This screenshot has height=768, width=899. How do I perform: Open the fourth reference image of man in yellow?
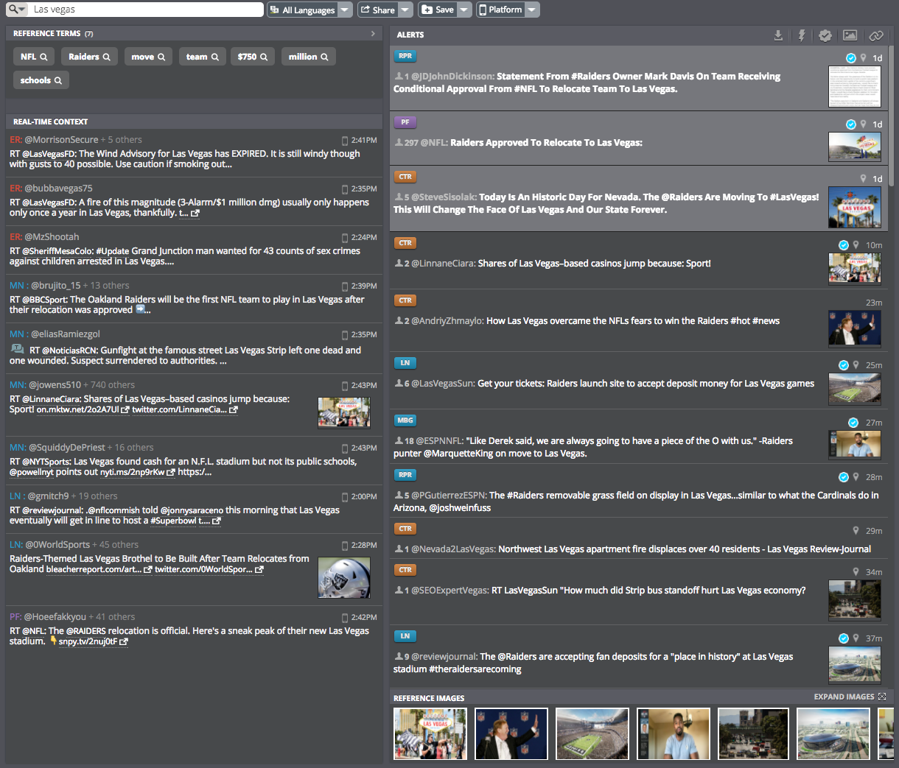pos(674,734)
